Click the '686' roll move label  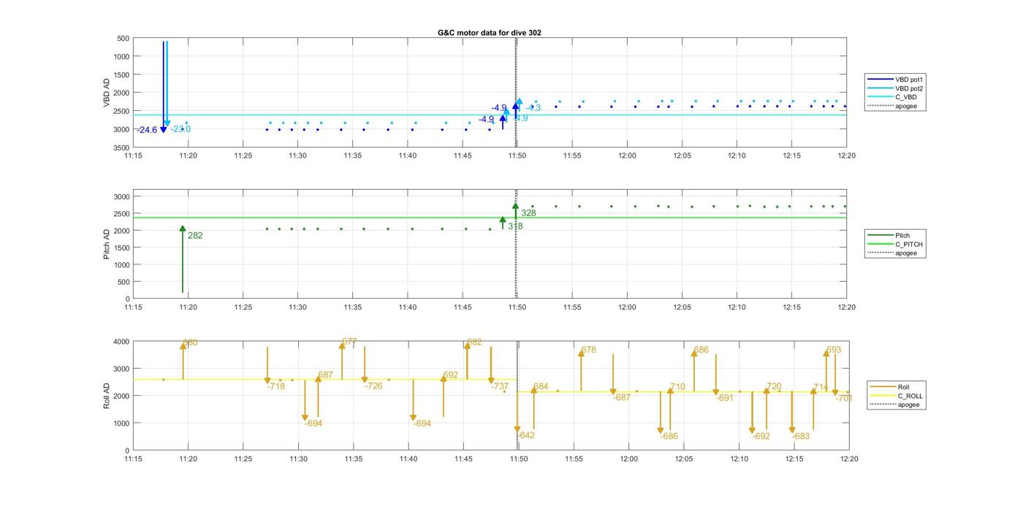point(701,350)
